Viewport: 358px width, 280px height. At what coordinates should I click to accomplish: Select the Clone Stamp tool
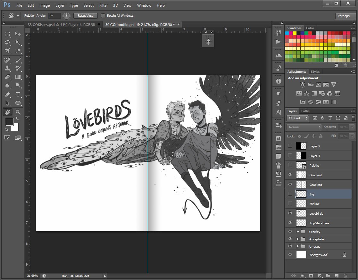point(7,69)
